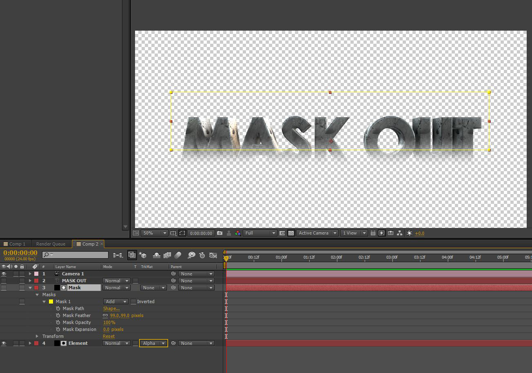Click Reset next to Transform
This screenshot has width=532, height=373.
coord(109,336)
